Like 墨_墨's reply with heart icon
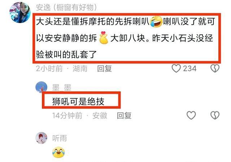Screen dimensions: 231x162 191,115
